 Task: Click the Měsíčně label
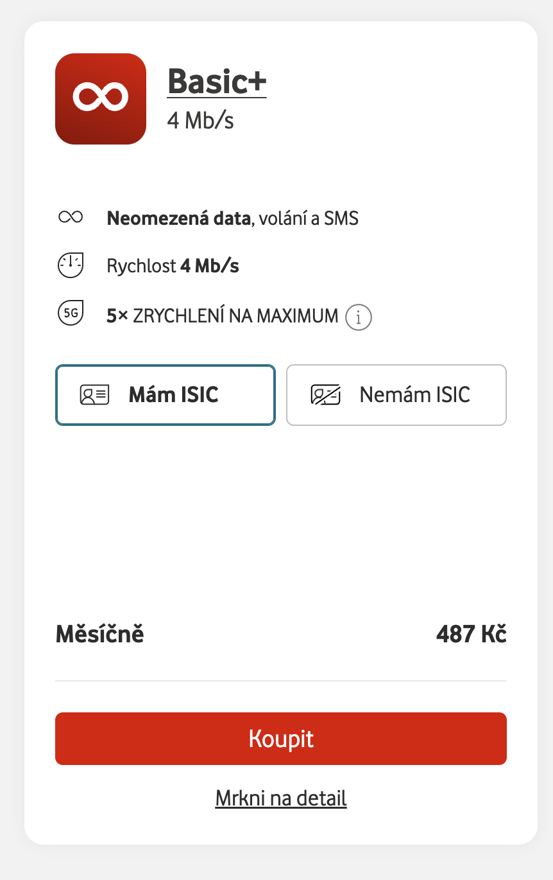[x=100, y=635]
